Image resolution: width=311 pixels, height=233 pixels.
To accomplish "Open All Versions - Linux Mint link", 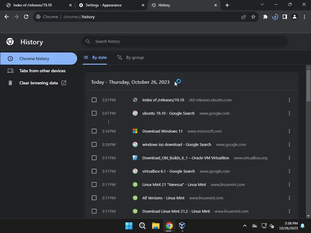I will tap(163, 198).
